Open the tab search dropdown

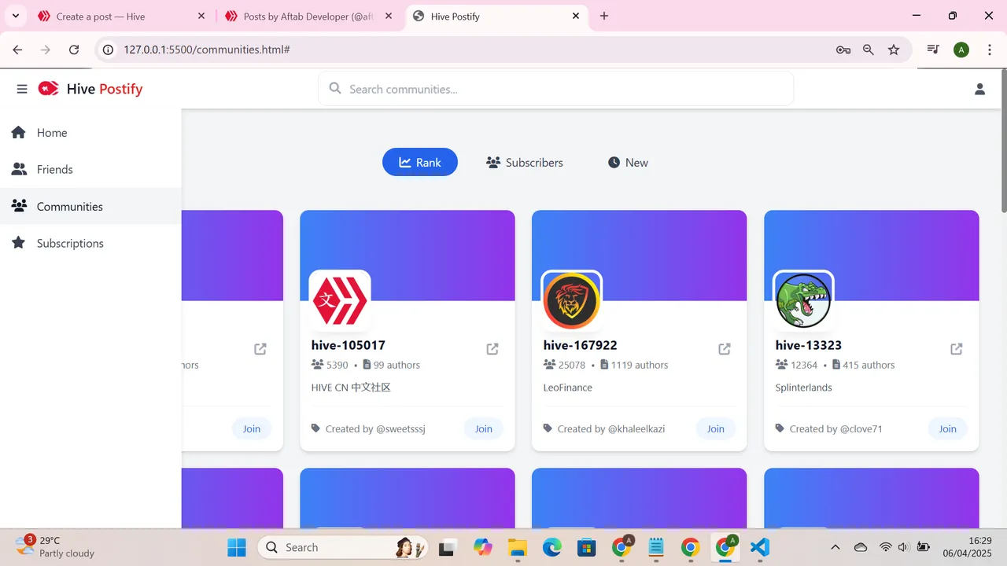click(15, 16)
